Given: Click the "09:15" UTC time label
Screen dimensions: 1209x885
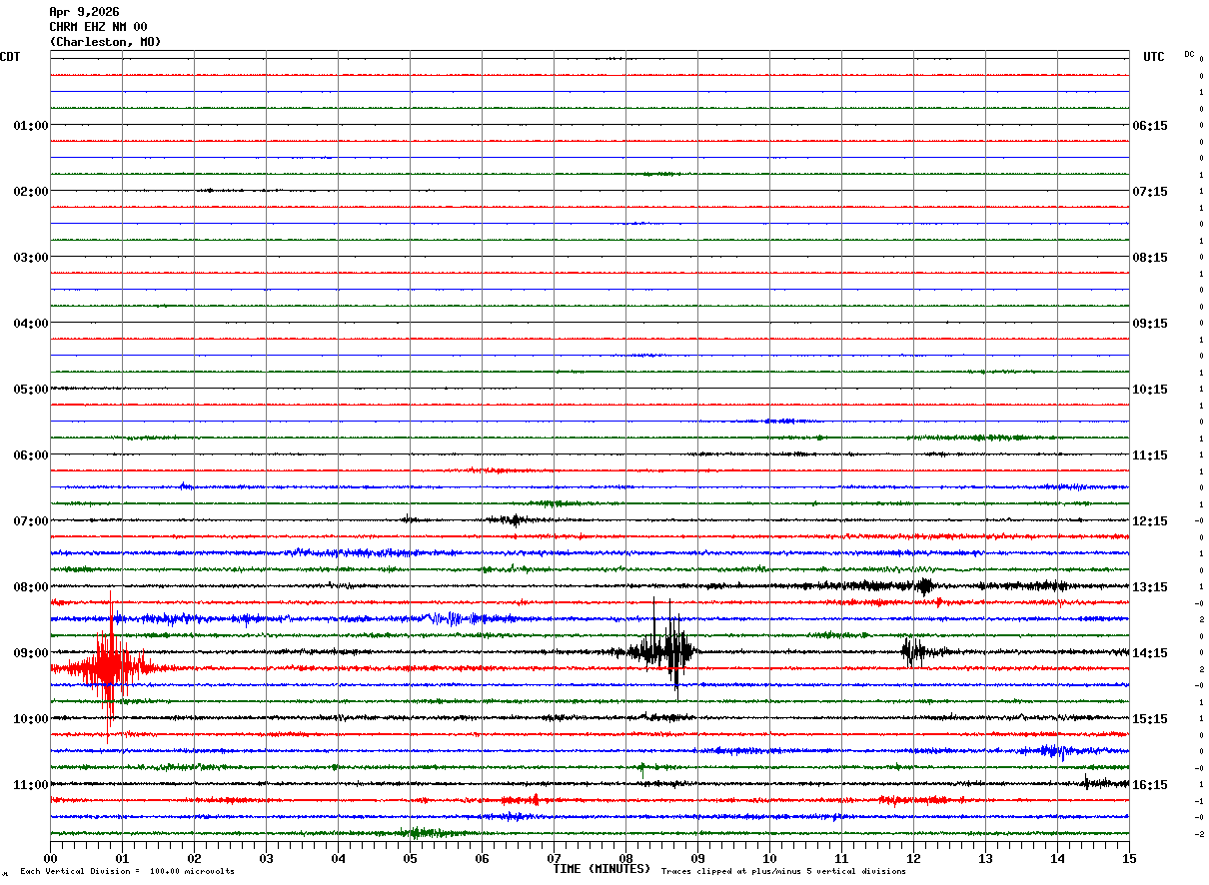Looking at the screenshot, I should pos(1150,324).
